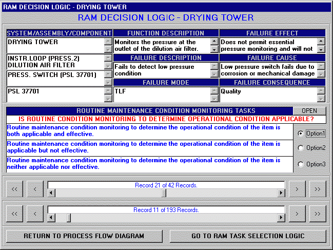The height and width of the screenshot is (250, 333).
Task: Click the TLF failure mode field
Action: 162,95
